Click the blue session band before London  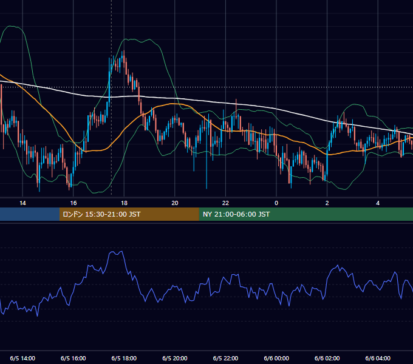pyautogui.click(x=30, y=214)
